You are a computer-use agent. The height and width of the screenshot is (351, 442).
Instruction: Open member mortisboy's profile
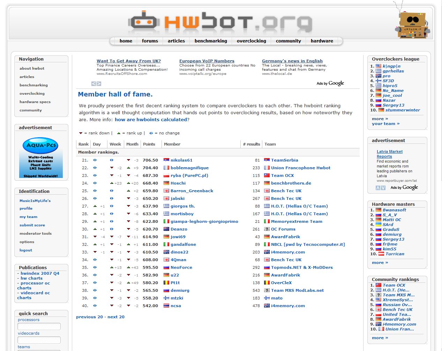tap(182, 214)
